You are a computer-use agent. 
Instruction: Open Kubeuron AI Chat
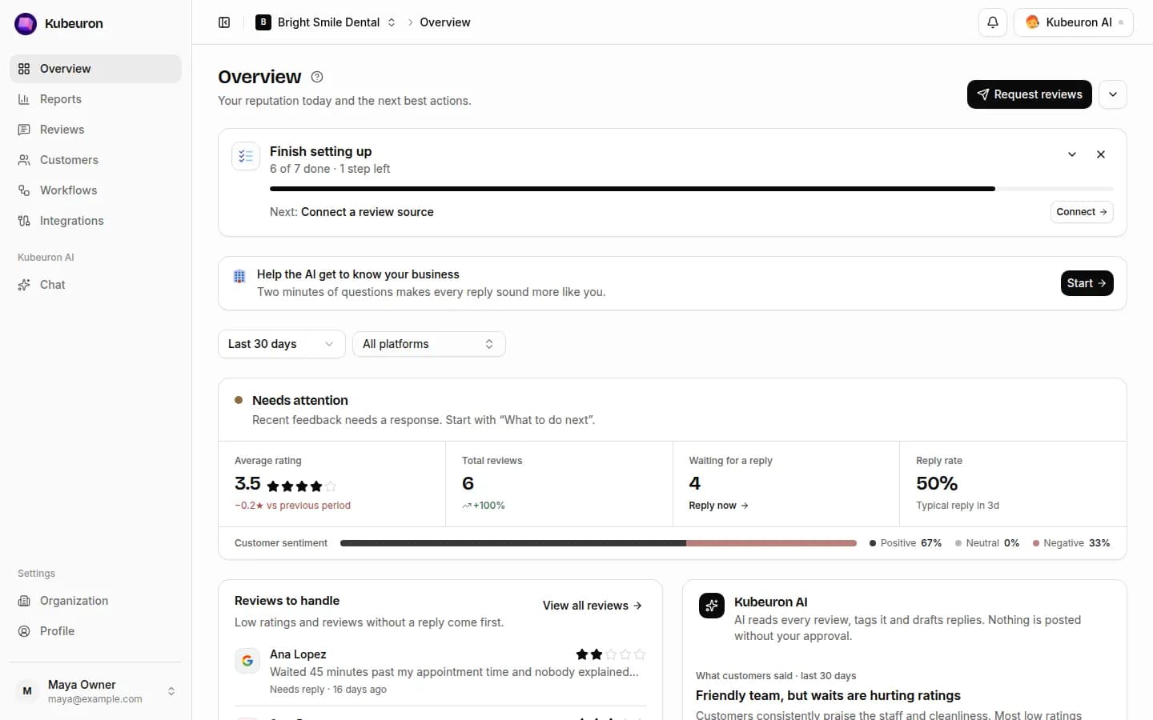pyautogui.click(x=95, y=285)
